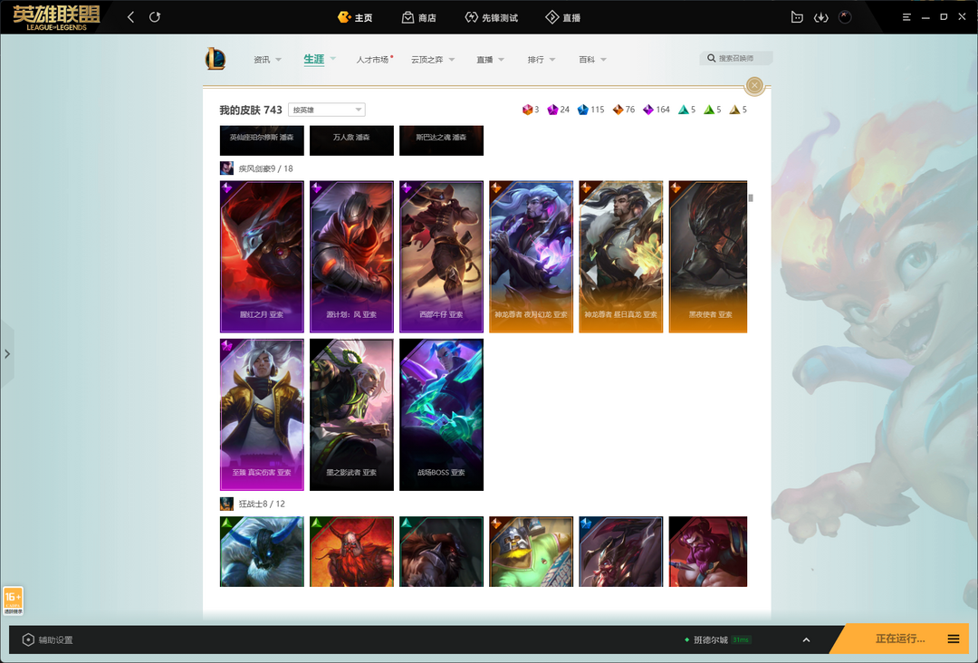The image size is (978, 663).
Task: Click the 疾风剑豪9 / 18 label
Action: (265, 168)
